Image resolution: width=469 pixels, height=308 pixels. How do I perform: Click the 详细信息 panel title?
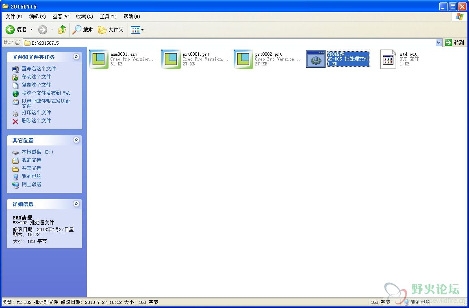point(23,204)
